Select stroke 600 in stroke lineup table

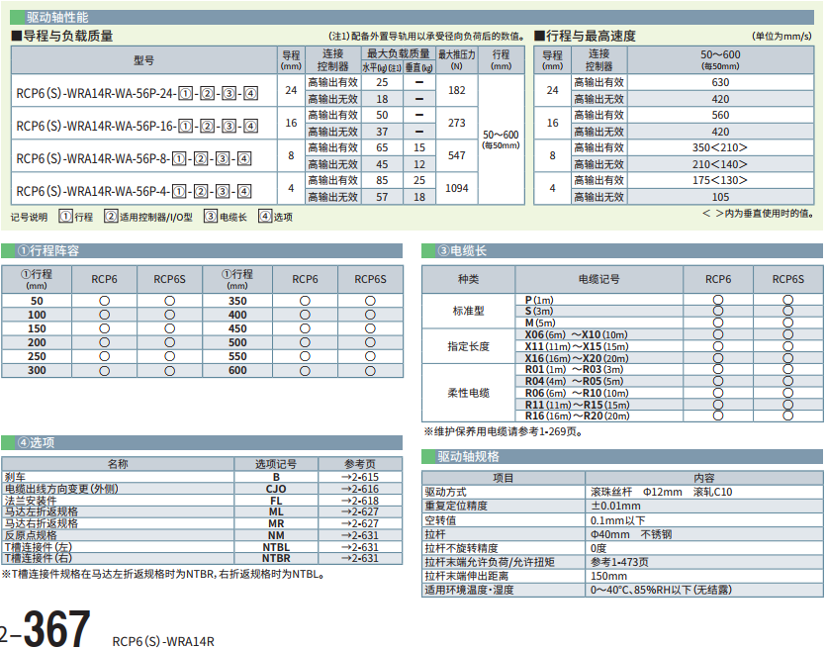[x=237, y=370]
